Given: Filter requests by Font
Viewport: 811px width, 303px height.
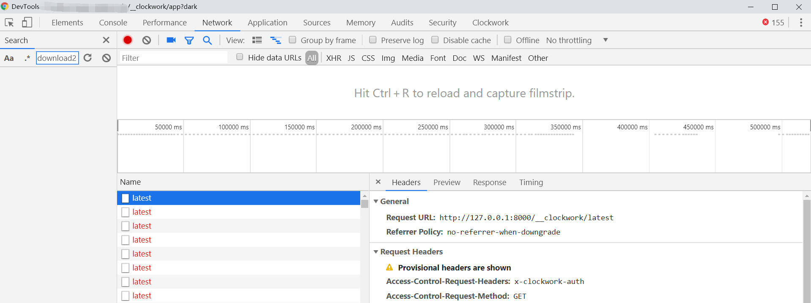Looking at the screenshot, I should [438, 58].
